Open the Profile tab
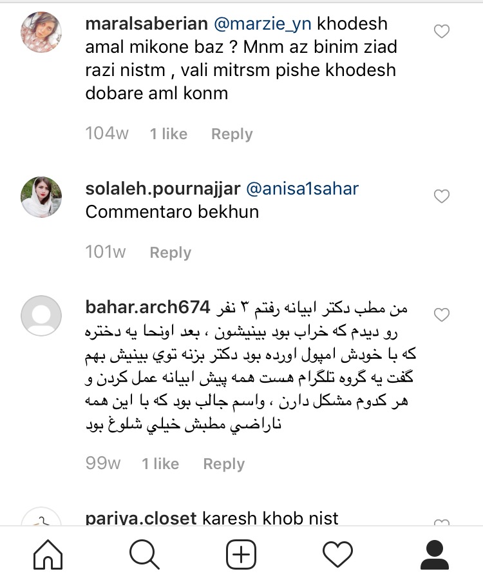 tap(434, 554)
